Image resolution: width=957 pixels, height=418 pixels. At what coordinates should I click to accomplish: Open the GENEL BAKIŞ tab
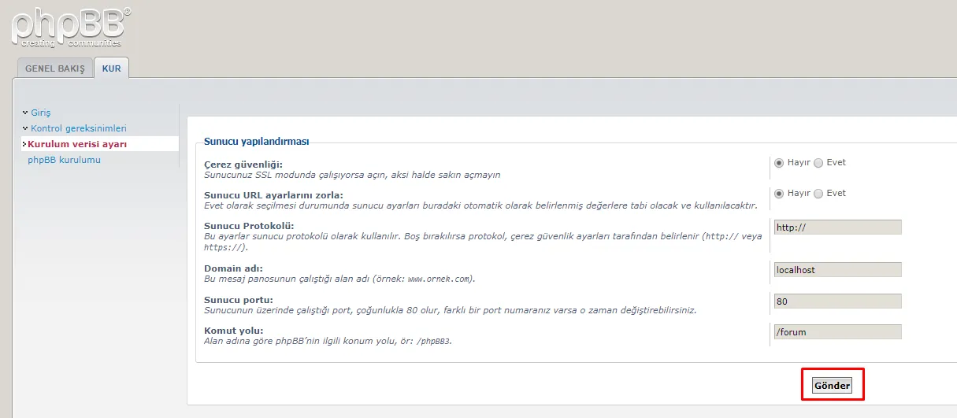tap(54, 68)
